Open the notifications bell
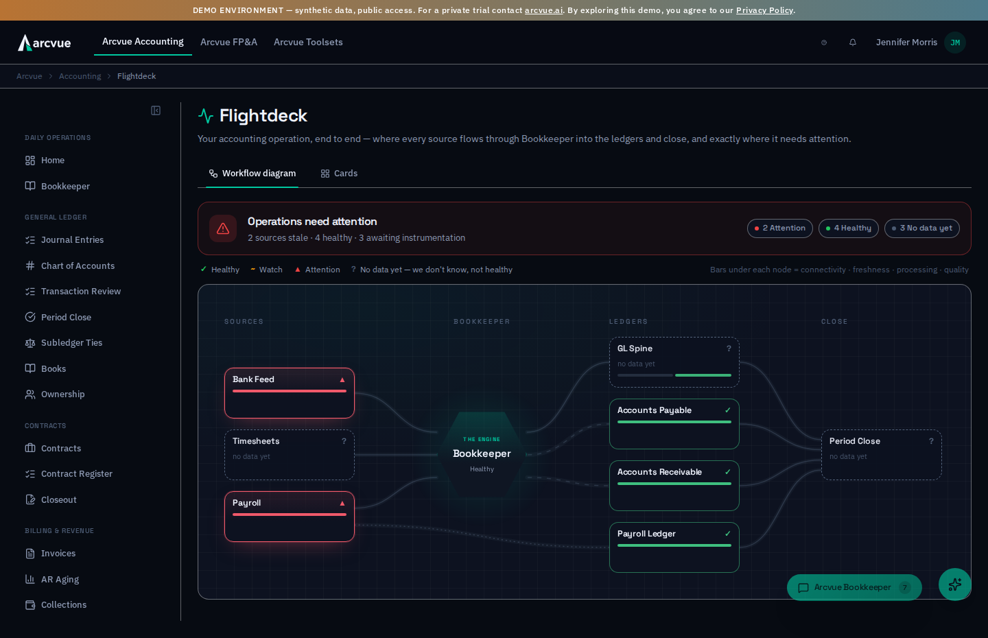The width and height of the screenshot is (988, 638). click(x=853, y=43)
